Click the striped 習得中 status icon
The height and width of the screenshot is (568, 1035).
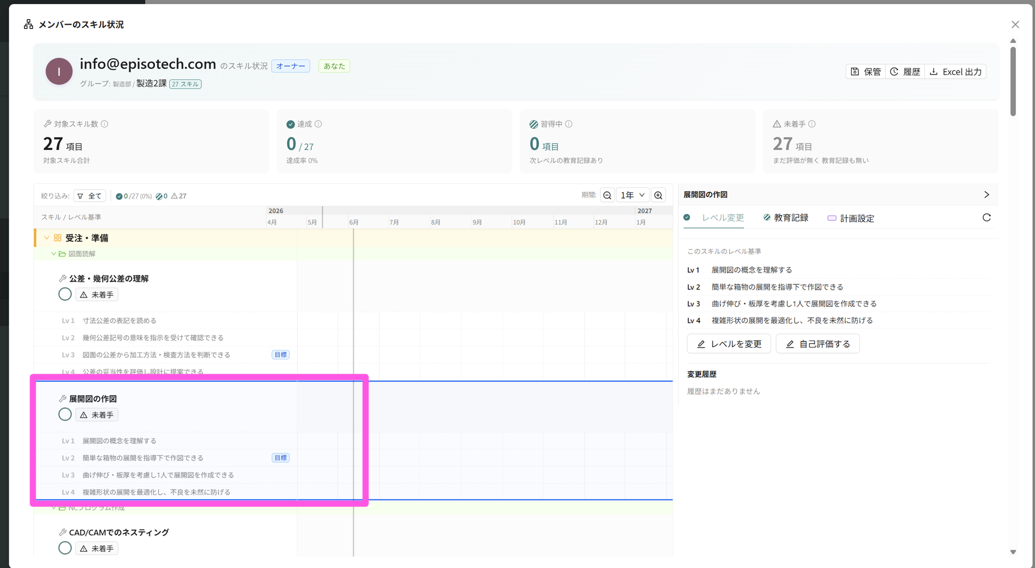(534, 124)
